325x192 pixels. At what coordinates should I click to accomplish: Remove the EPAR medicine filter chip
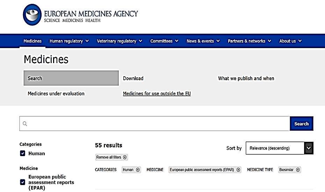click(x=238, y=170)
